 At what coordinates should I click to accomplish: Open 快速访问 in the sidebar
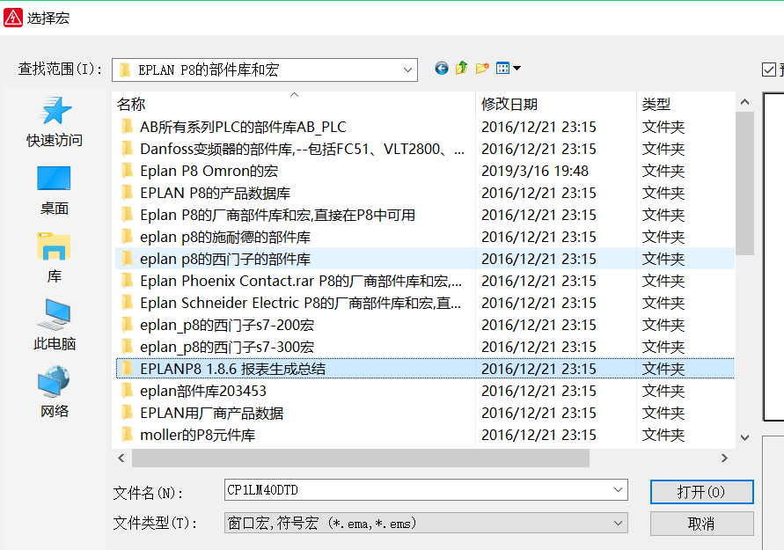[55, 121]
